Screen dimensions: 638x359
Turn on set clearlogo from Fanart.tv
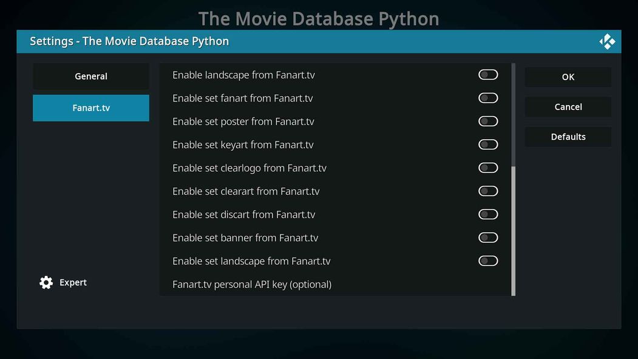coord(487,167)
